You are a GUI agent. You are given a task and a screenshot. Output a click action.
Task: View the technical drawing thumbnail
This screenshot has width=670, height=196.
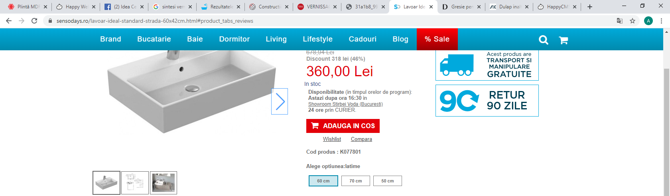135,183
